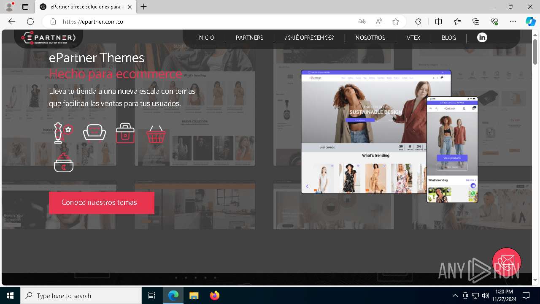Image resolution: width=540 pixels, height=304 pixels.
Task: Open Browser essentials heart icon
Action: tap(494, 22)
